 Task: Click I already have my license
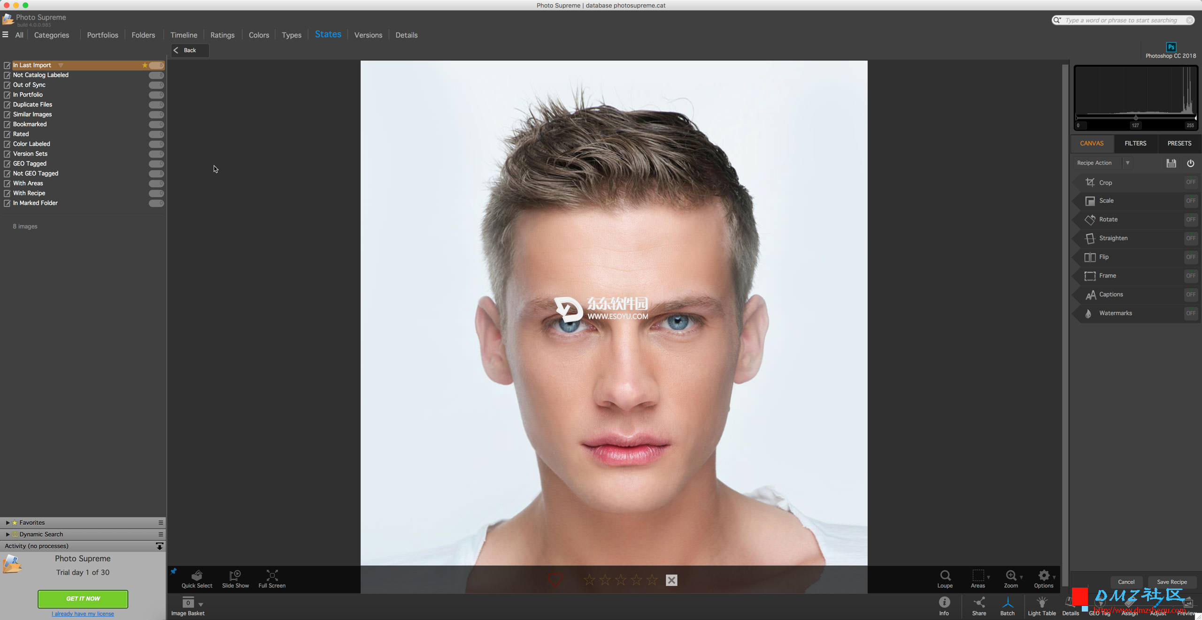coord(83,614)
